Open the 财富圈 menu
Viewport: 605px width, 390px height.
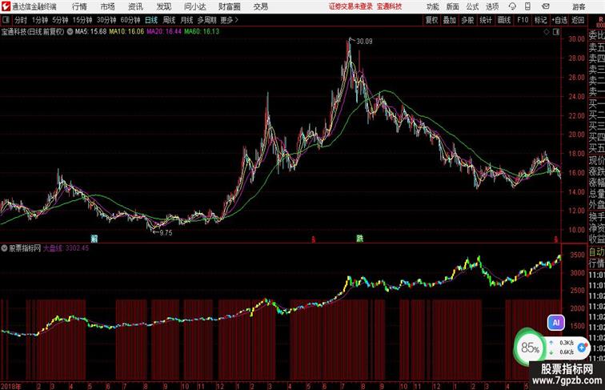click(229, 6)
